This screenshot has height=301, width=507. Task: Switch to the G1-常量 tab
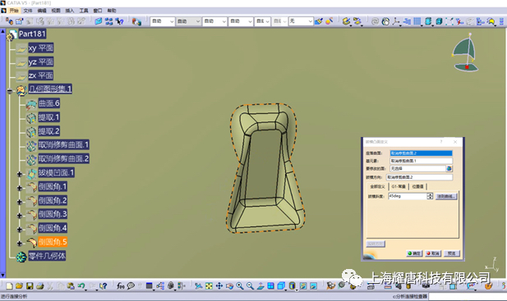pyautogui.click(x=399, y=186)
